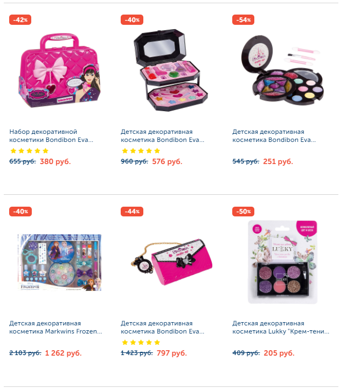Image resolution: width=340 pixels, height=388 pixels.
Task: Open Frozen II cosmetic set image
Action: (60, 262)
